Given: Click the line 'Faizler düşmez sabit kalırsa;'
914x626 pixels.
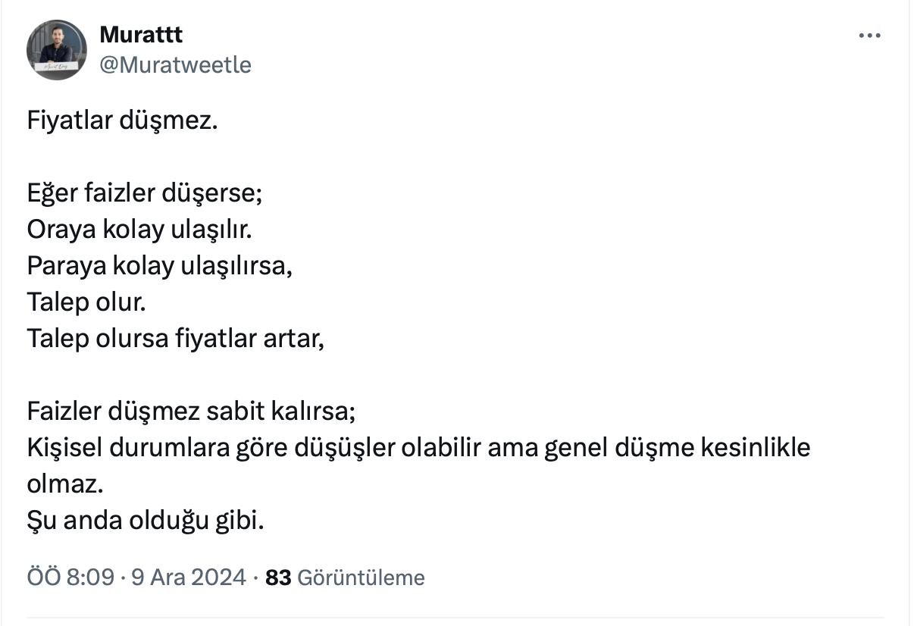Looking at the screenshot, I should click(191, 411).
